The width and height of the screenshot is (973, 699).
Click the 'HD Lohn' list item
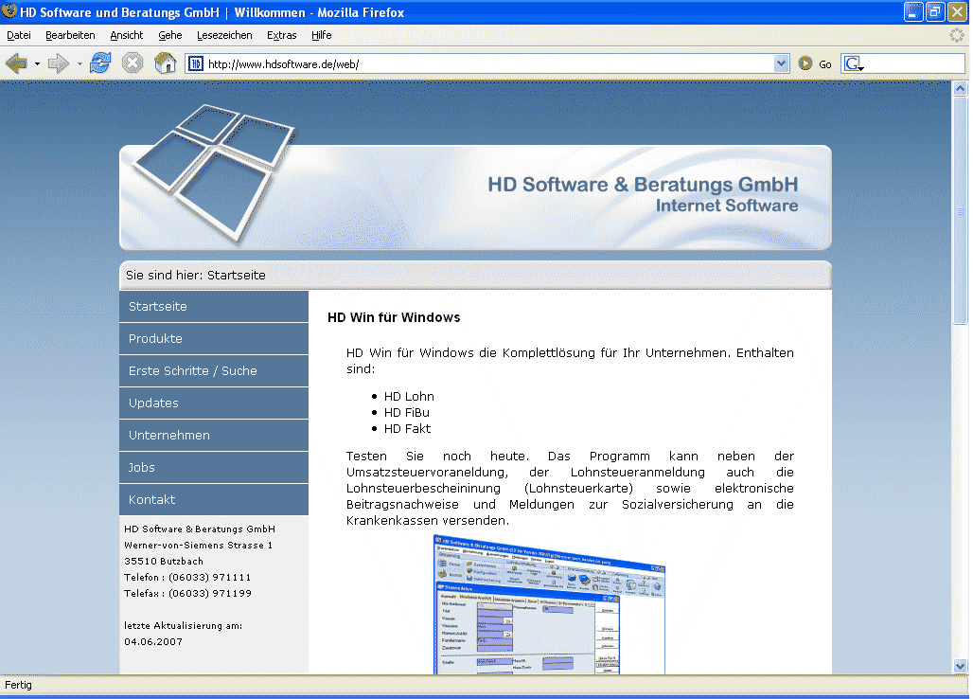coord(409,396)
